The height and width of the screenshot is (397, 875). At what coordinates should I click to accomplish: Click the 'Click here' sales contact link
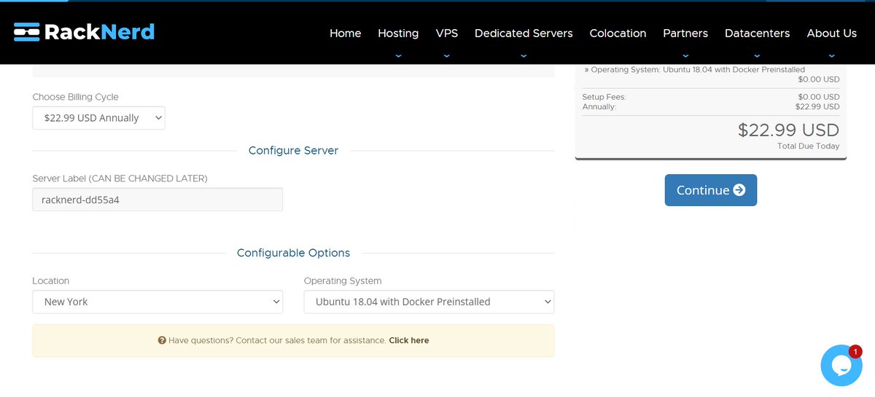409,340
